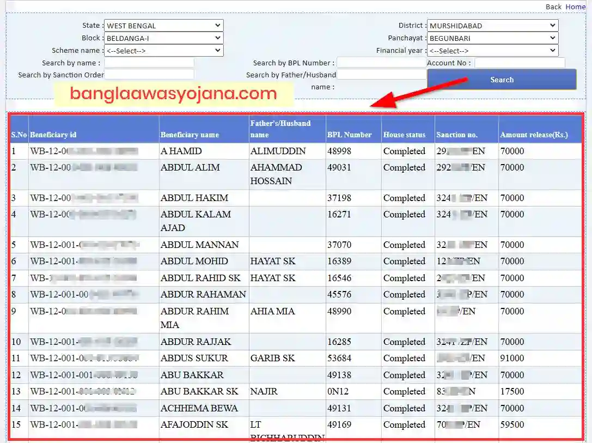Click BPL number 16389
592x443 pixels.
pyautogui.click(x=339, y=261)
